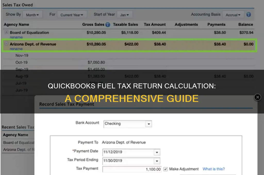264x175 pixels.
Task: Close the Record Sales Tax Payment dialog
Action: click(x=258, y=97)
